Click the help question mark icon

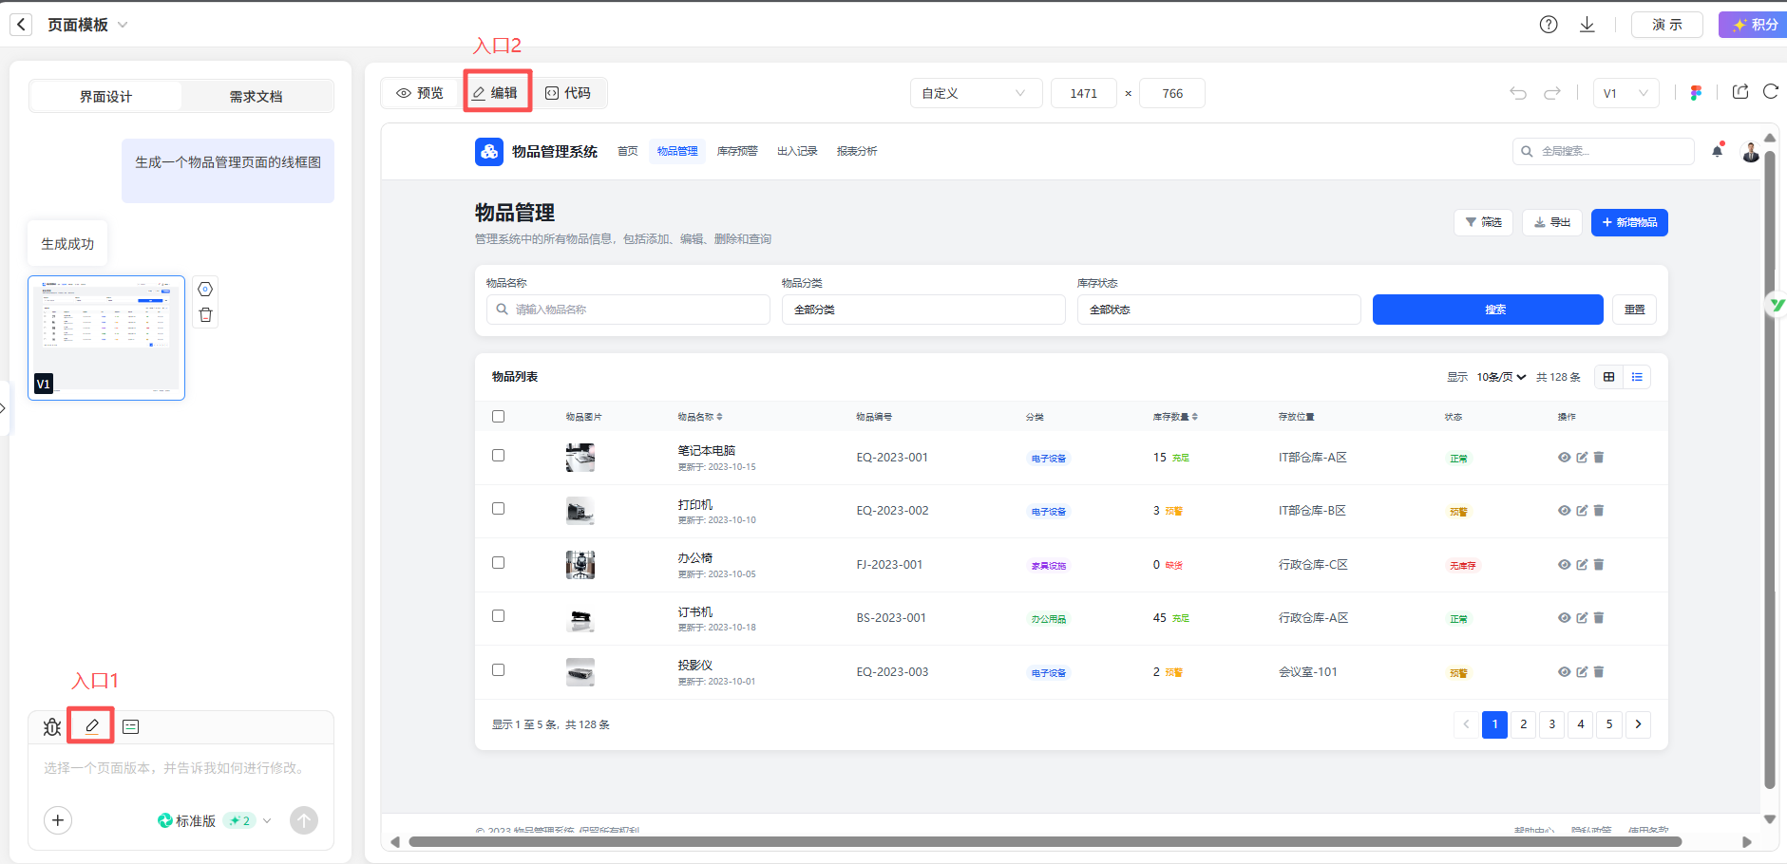coord(1549,25)
